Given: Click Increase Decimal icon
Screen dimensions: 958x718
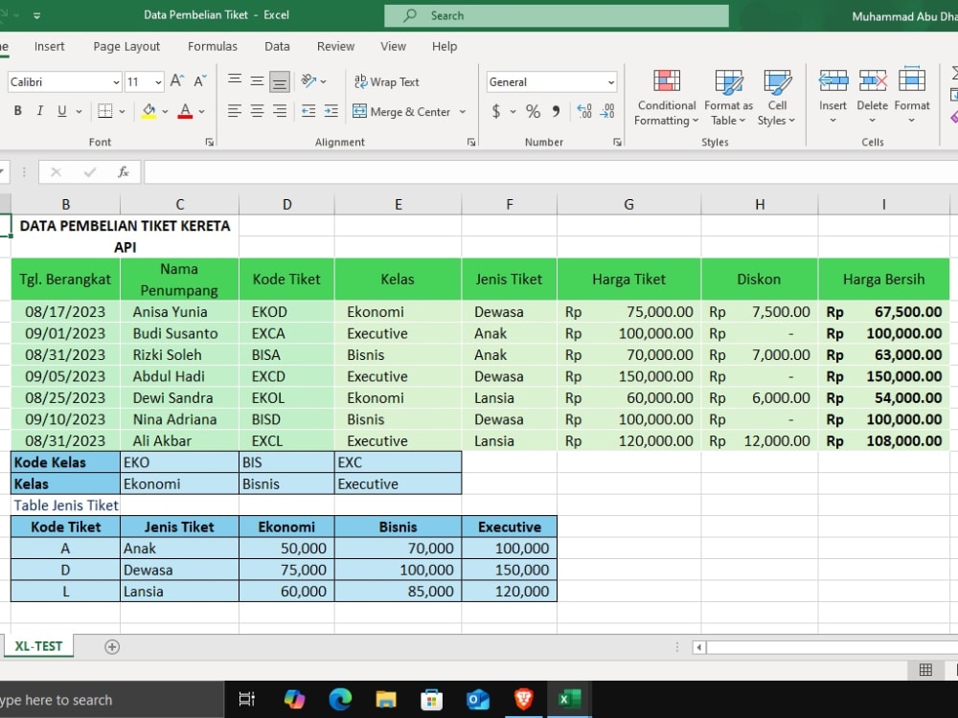Looking at the screenshot, I should 584,111.
